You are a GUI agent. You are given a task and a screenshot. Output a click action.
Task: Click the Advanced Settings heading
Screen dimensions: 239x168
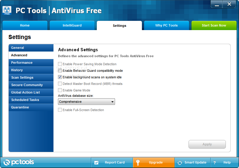78,50
